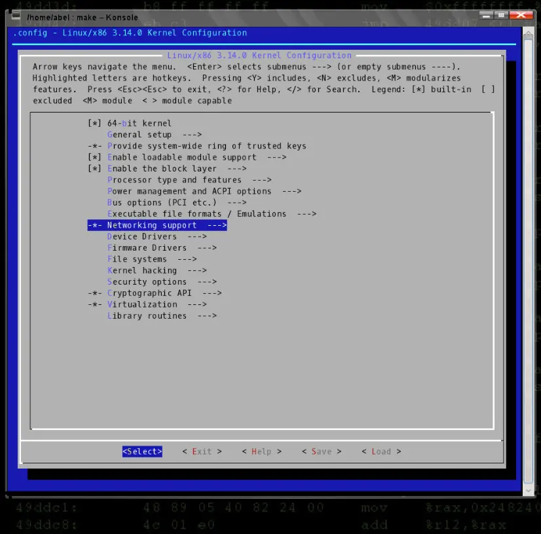Toggle the 64-bit kernel checkbox
The height and width of the screenshot is (534, 541).
94,123
